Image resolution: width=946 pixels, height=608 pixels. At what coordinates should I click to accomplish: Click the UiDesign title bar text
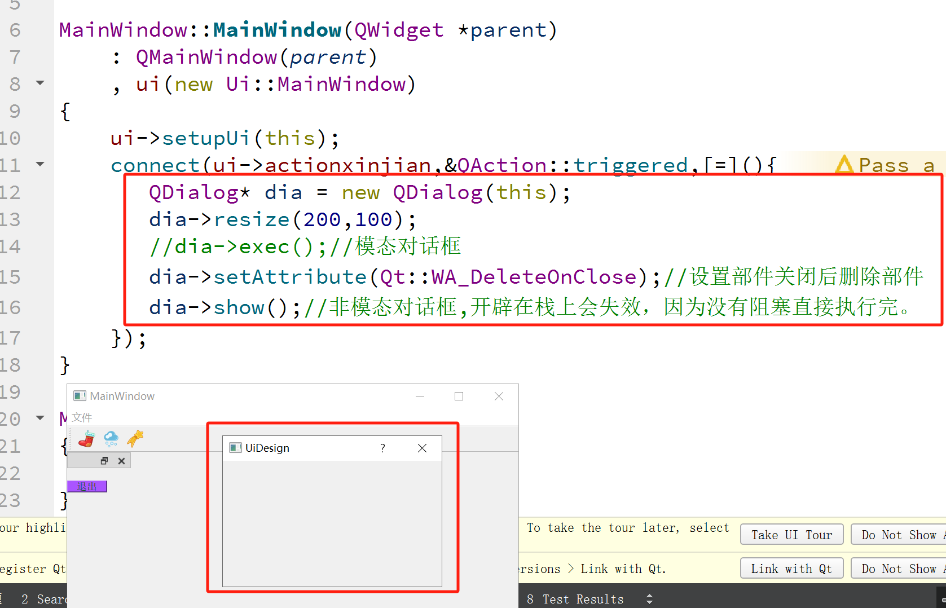point(267,448)
